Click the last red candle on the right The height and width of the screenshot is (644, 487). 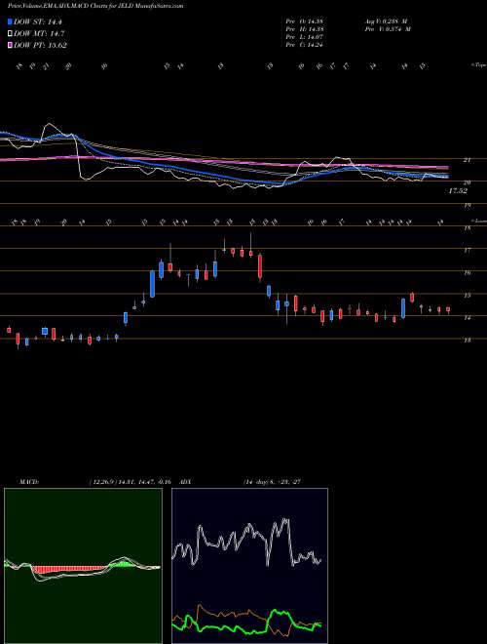(x=448, y=309)
